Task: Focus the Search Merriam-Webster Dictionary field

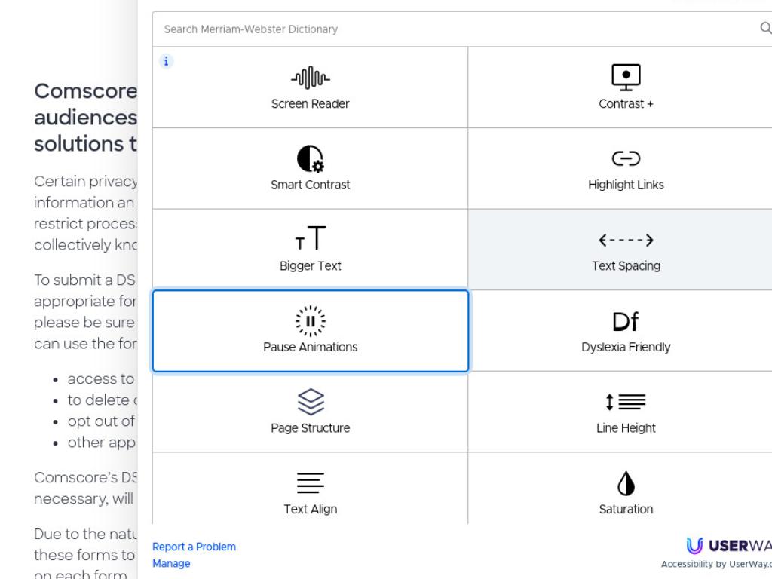Action: [x=462, y=29]
